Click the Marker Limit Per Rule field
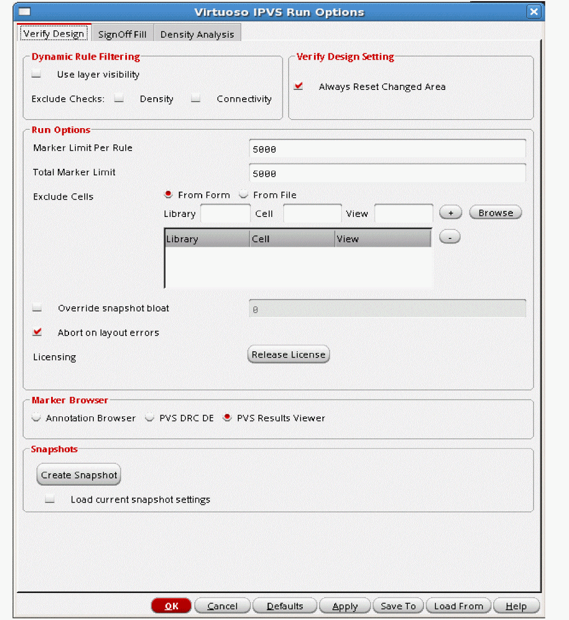569x620 pixels. pyautogui.click(x=387, y=149)
